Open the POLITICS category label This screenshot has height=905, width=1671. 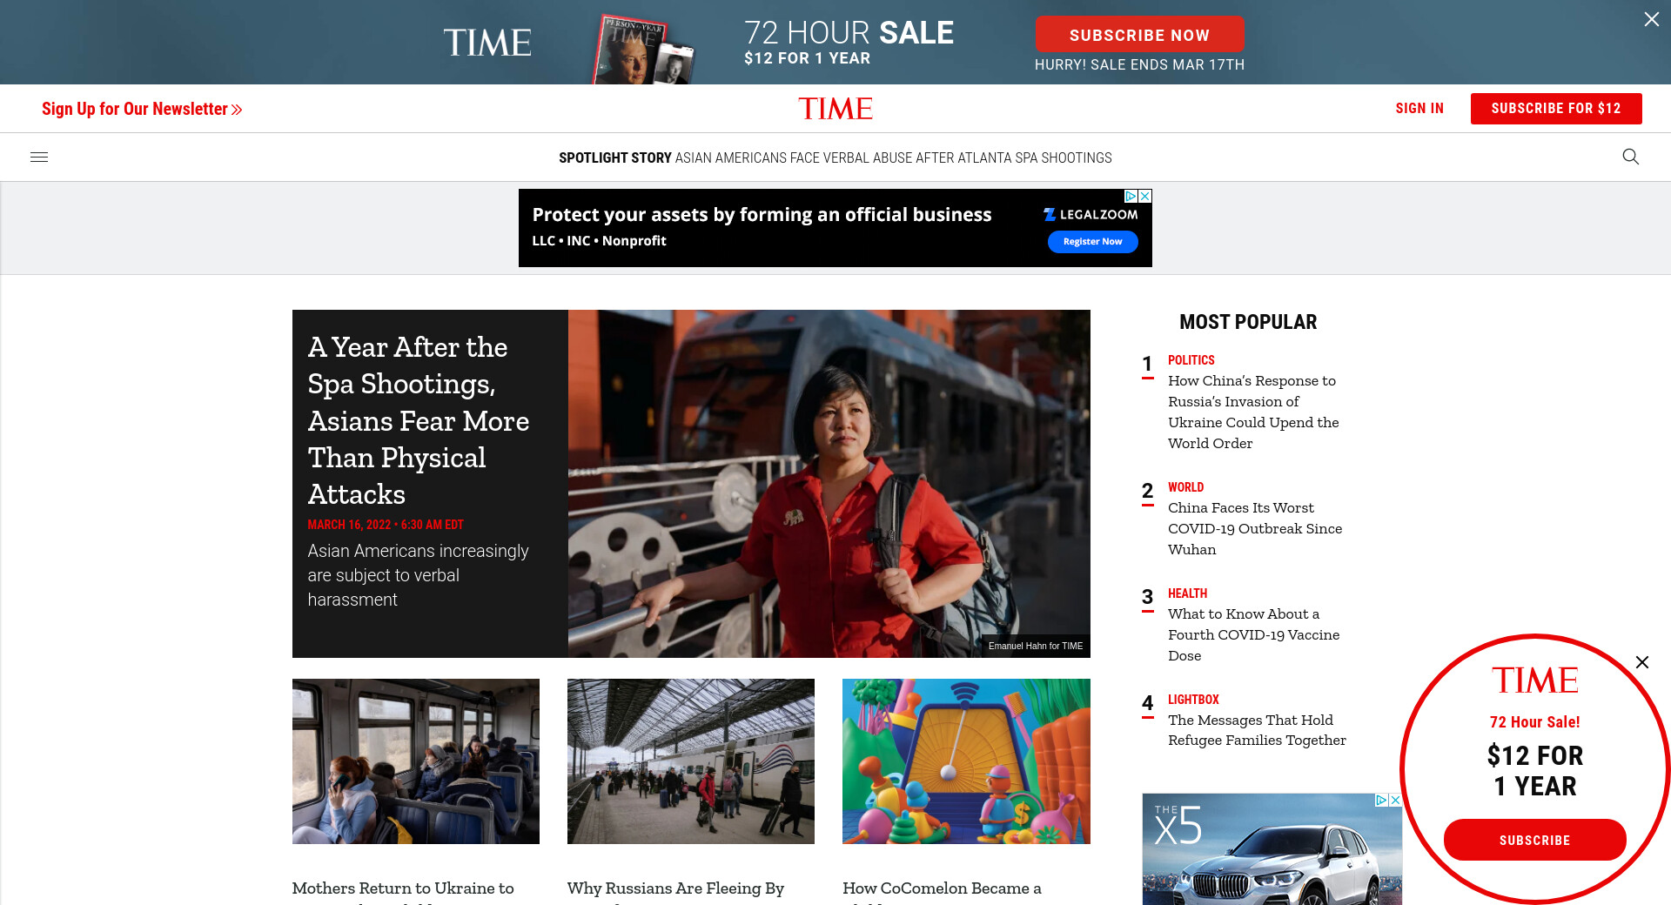pyautogui.click(x=1191, y=360)
